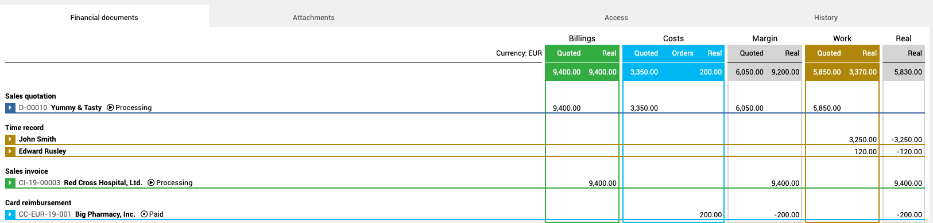Open the History tab
Viewport: 933px width, 223px height.
point(826,17)
